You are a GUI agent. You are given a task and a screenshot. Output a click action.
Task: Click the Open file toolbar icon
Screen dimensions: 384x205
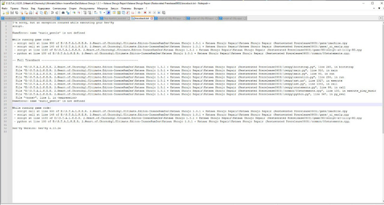click(x=7, y=13)
